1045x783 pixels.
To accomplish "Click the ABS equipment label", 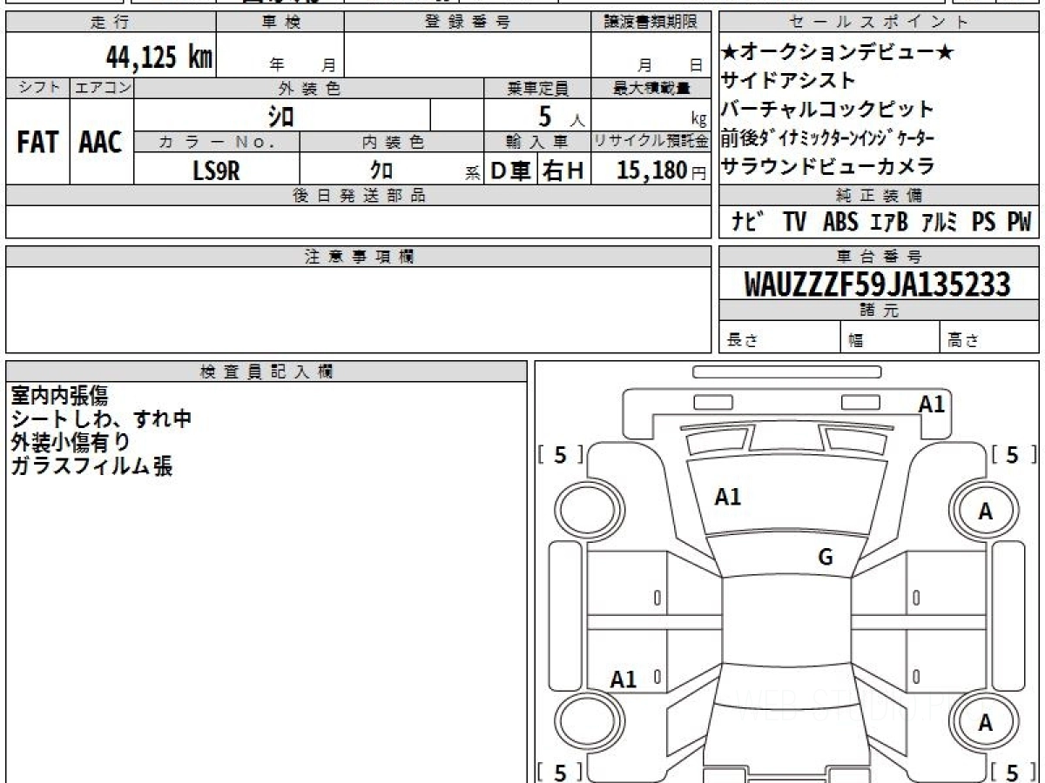I will click(x=840, y=222).
